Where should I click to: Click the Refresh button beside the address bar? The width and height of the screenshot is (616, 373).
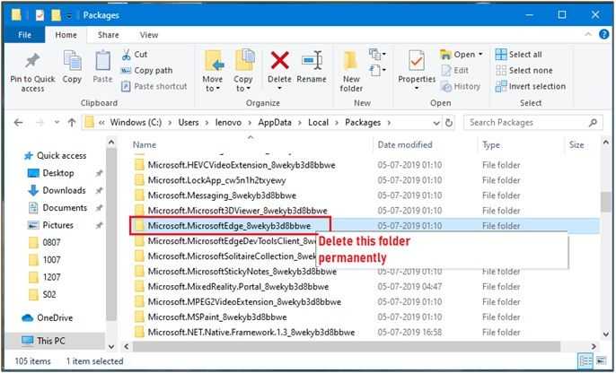click(x=449, y=123)
